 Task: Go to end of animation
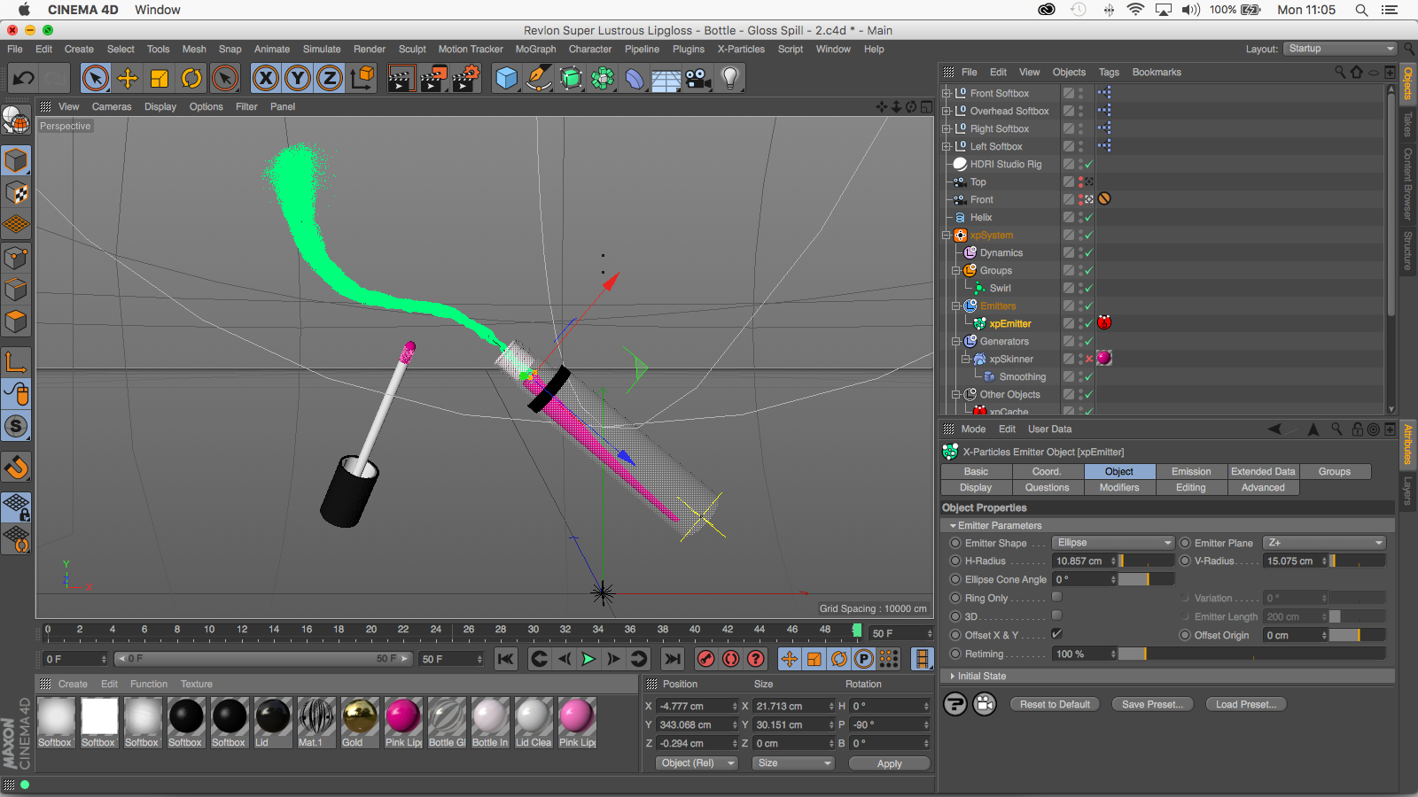[673, 659]
